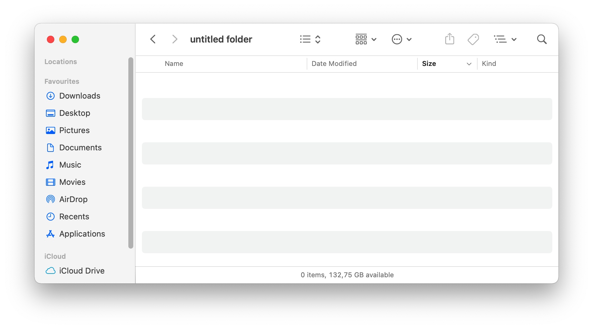Open the list options toolbar icon
593x329 pixels.
coord(500,39)
